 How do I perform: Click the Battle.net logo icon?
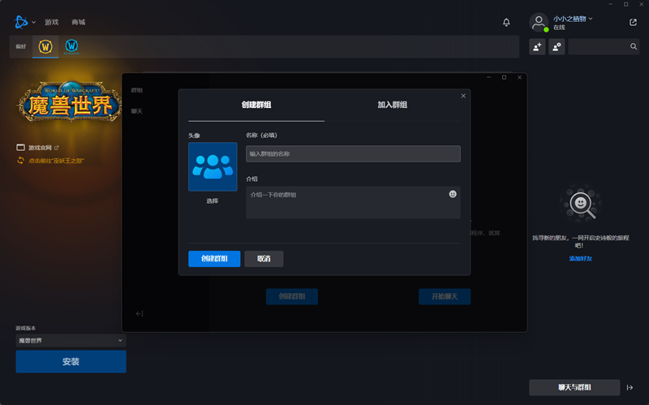[20, 22]
